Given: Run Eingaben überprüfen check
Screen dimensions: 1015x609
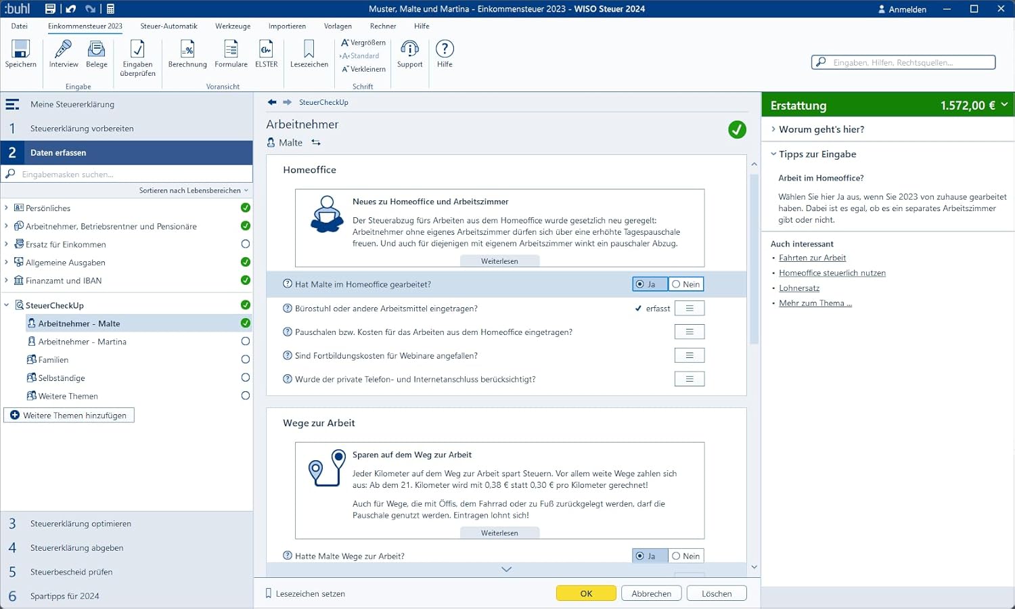Looking at the screenshot, I should [x=138, y=58].
